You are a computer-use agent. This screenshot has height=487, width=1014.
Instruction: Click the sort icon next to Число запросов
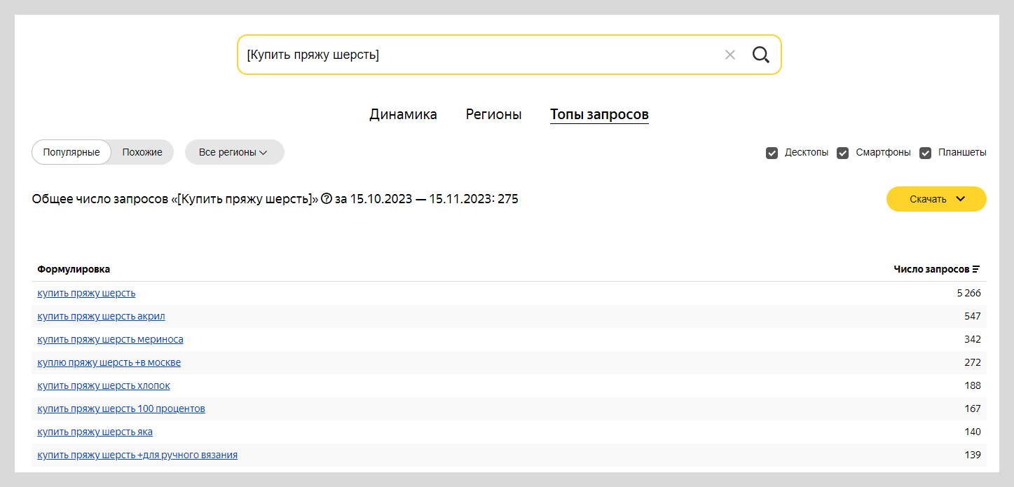[x=976, y=269]
